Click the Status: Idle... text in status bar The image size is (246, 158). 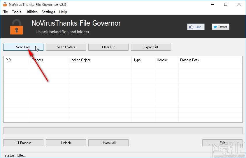15,155
